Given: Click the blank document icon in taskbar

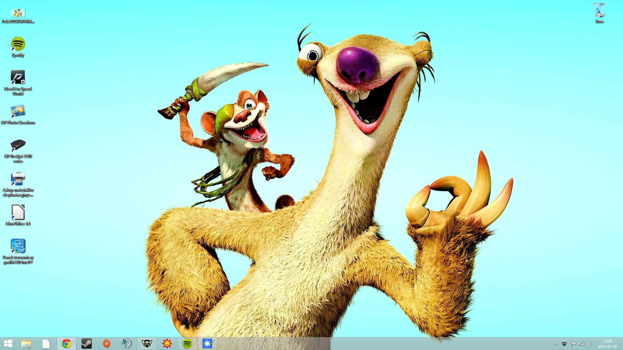Looking at the screenshot, I should point(46,344).
